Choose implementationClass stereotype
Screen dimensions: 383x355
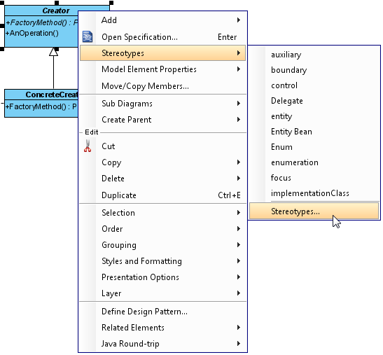coord(314,193)
